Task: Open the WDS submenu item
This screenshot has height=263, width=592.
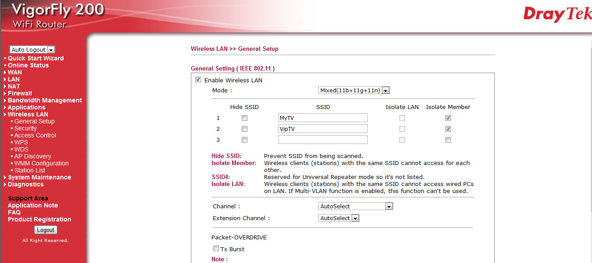Action: coord(21,149)
